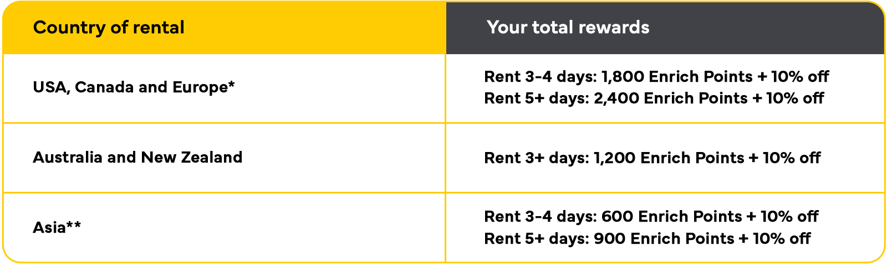Click the asterisk after "Europe"
Viewport: 887px width, 267px height.
pyautogui.click(x=231, y=84)
